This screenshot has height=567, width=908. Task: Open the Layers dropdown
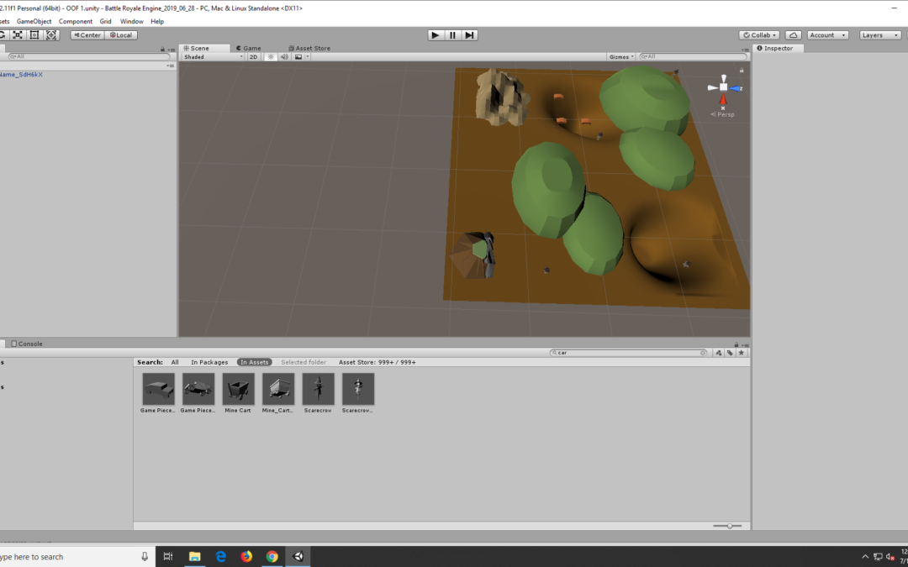pyautogui.click(x=879, y=35)
